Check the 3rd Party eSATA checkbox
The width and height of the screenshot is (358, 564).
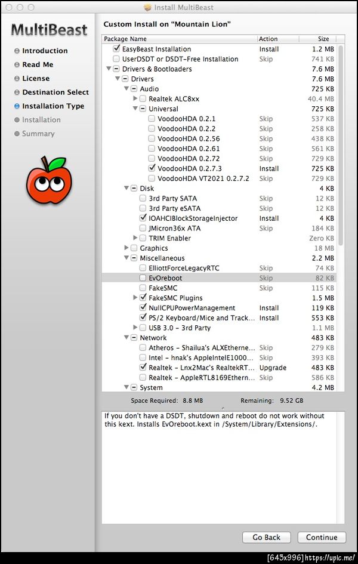click(x=143, y=208)
